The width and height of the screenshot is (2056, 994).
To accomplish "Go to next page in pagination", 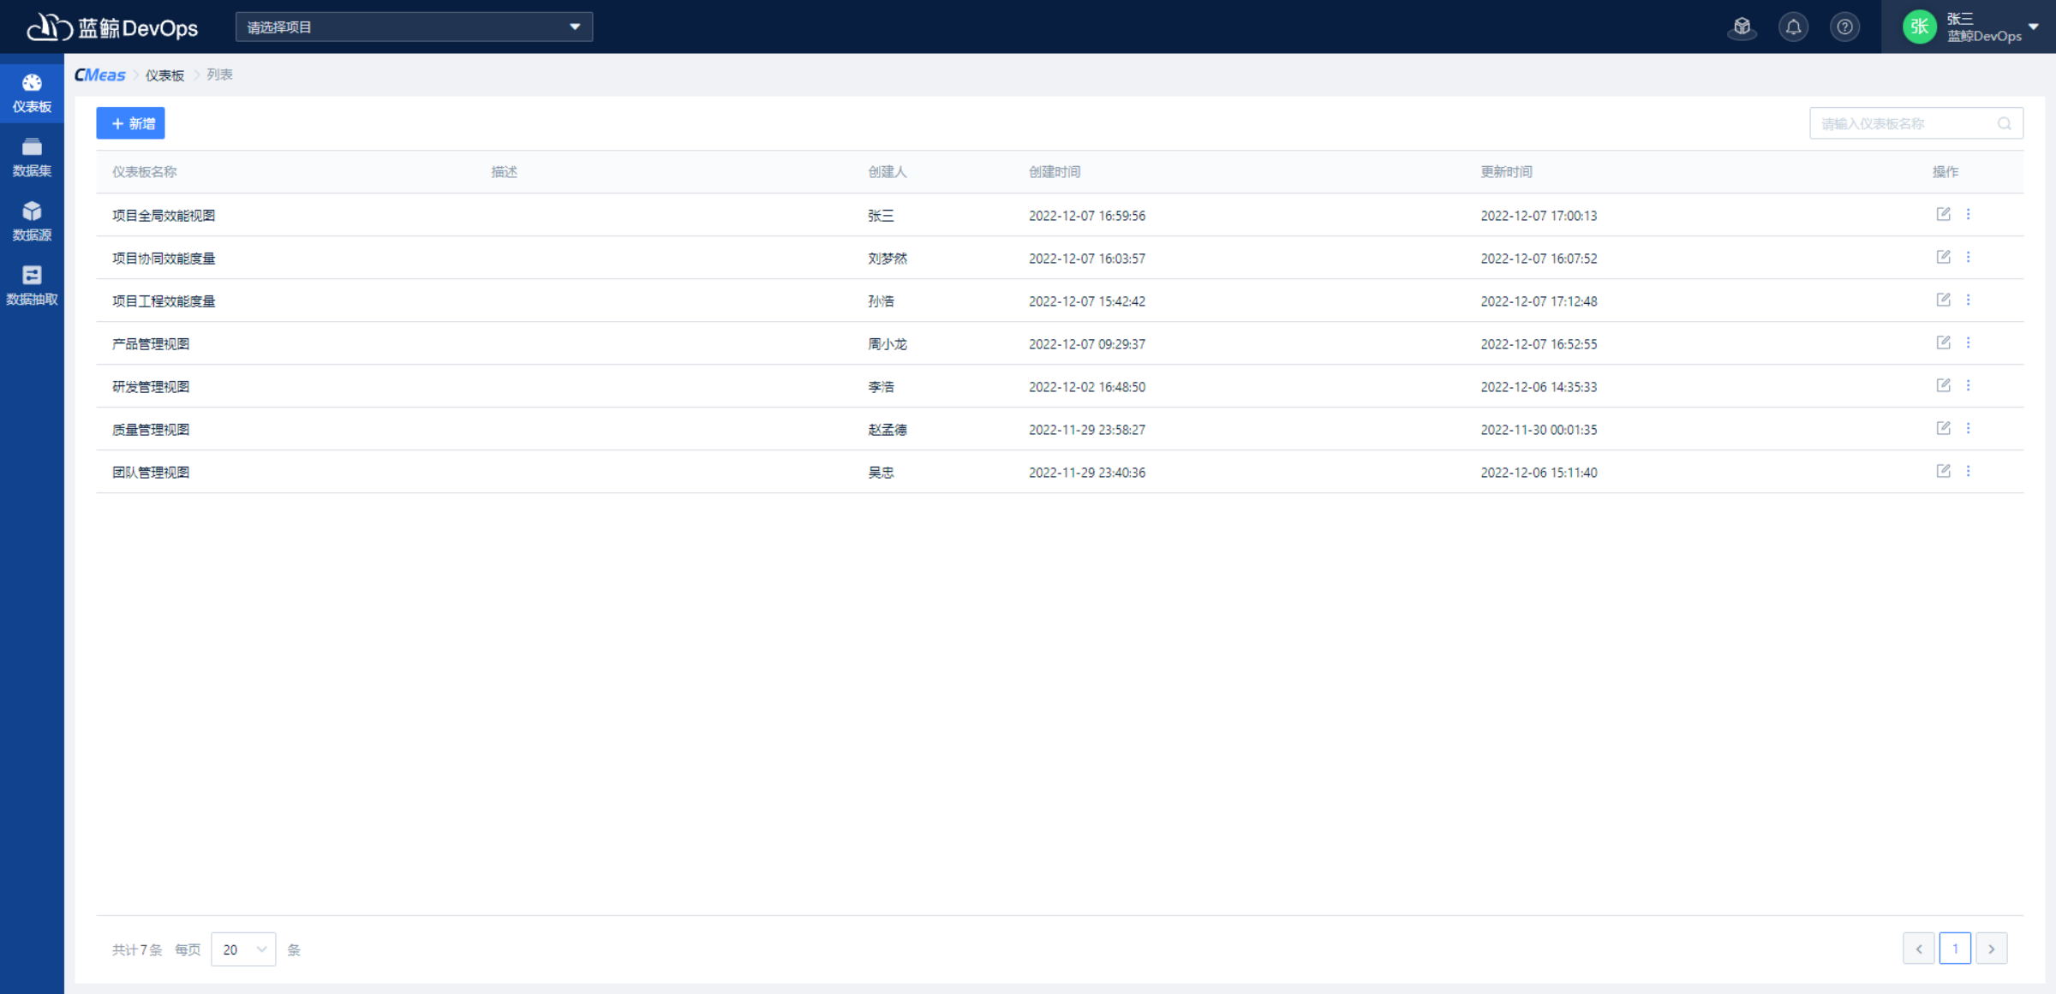I will click(1991, 949).
